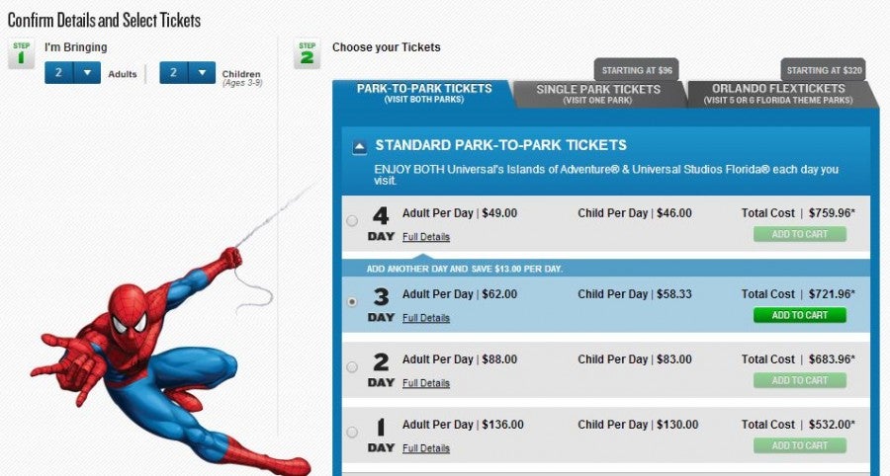Add the 2 Day ticket to cart
The image size is (890, 476).
coord(799,381)
